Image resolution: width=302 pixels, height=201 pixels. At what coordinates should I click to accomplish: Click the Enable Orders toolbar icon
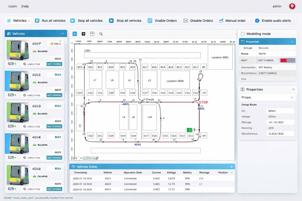coord(150,21)
